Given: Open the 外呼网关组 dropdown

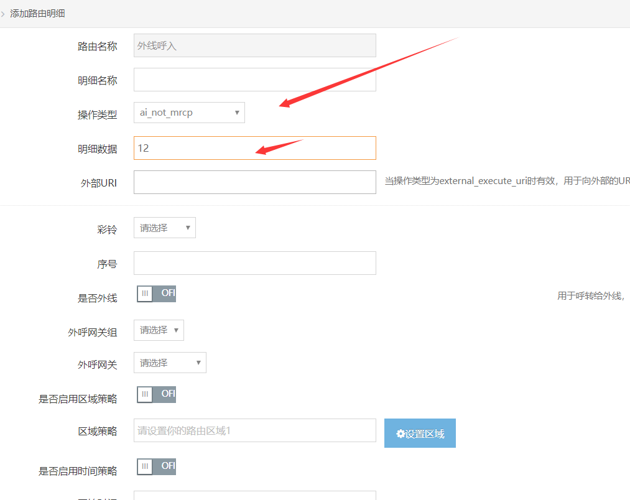Looking at the screenshot, I should (159, 330).
